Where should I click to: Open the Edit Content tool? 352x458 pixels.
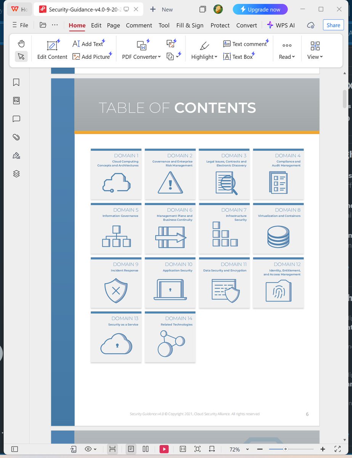[52, 50]
